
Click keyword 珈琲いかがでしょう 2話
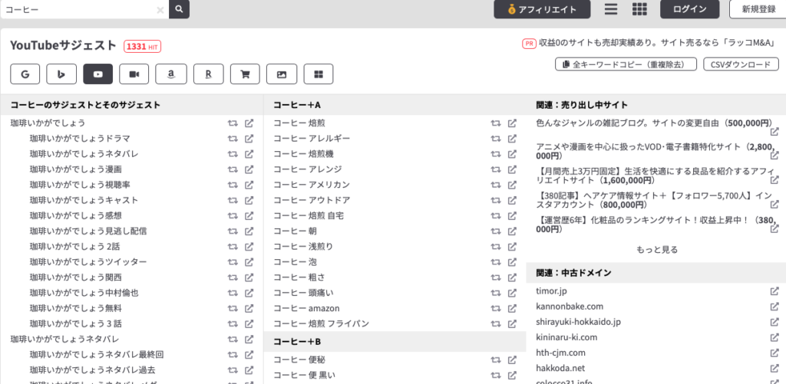(x=75, y=247)
